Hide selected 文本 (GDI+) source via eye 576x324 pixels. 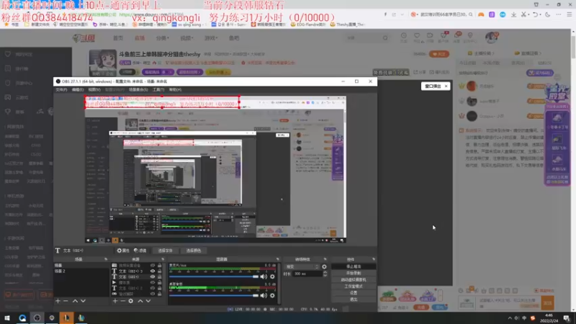click(x=153, y=276)
